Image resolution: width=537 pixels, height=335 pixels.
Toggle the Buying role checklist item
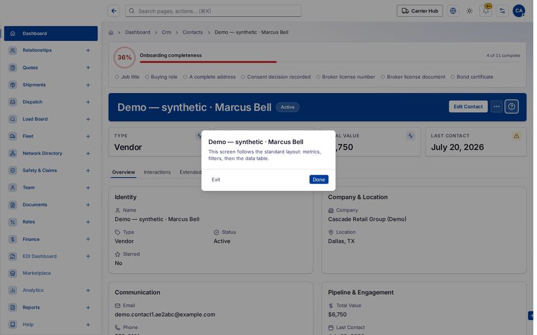point(161,77)
